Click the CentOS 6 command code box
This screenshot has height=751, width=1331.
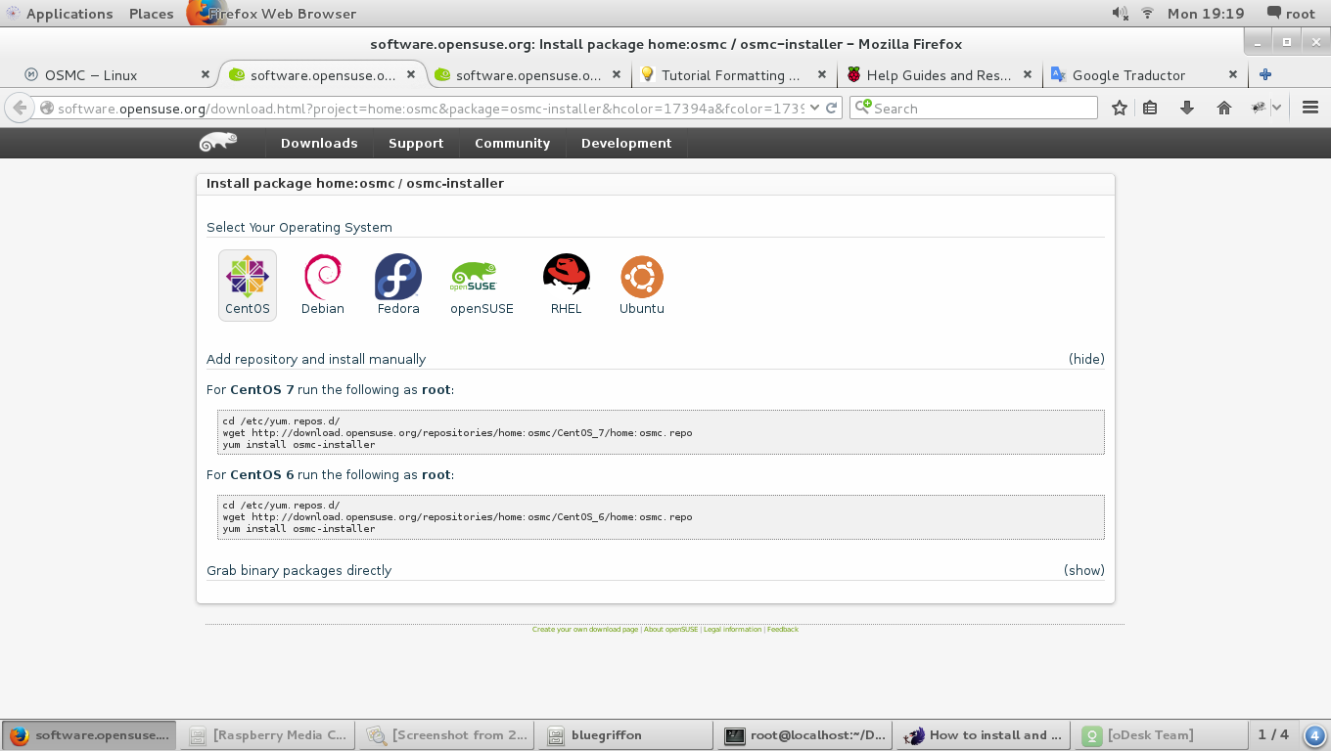pyautogui.click(x=661, y=516)
